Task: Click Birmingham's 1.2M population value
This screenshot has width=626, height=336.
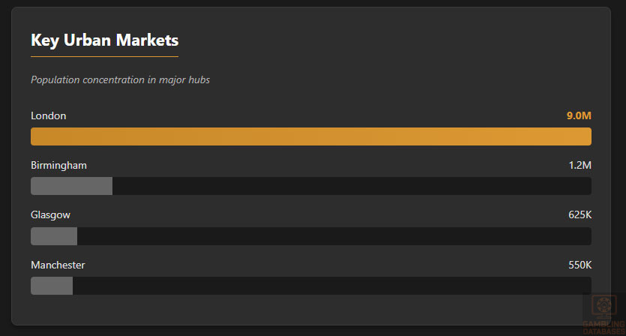Action: (x=580, y=165)
